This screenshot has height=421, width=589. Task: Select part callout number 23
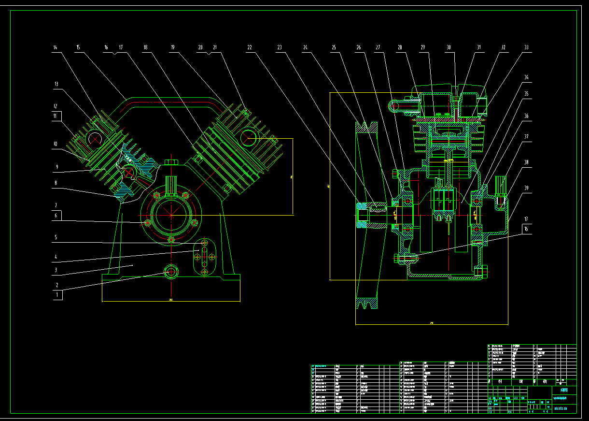pyautogui.click(x=279, y=47)
